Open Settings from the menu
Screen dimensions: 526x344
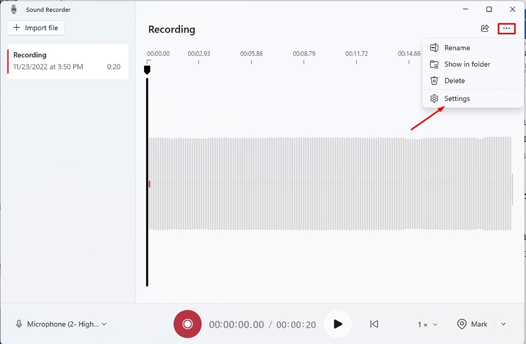pyautogui.click(x=457, y=99)
